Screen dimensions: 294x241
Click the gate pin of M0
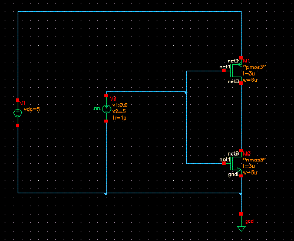pos(224,163)
